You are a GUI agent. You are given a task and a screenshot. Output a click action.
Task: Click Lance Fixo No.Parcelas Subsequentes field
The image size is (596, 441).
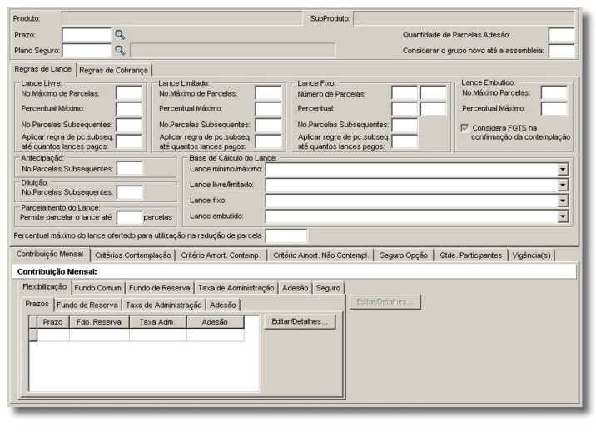(405, 125)
